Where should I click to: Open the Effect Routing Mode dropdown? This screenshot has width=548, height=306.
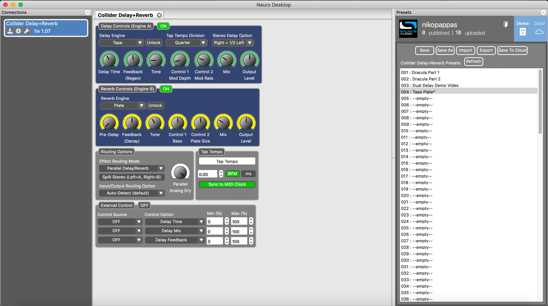pos(132,168)
